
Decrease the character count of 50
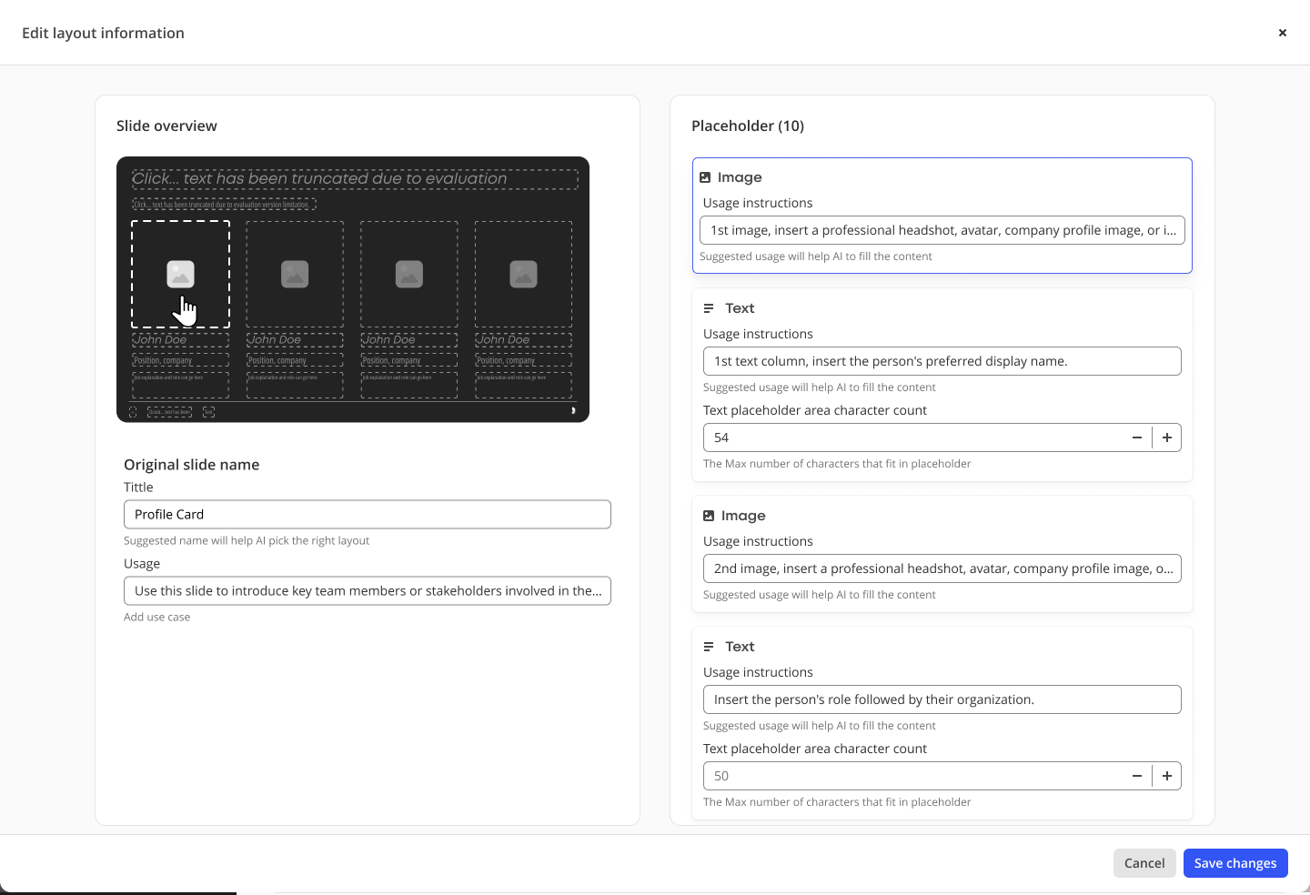1137,776
